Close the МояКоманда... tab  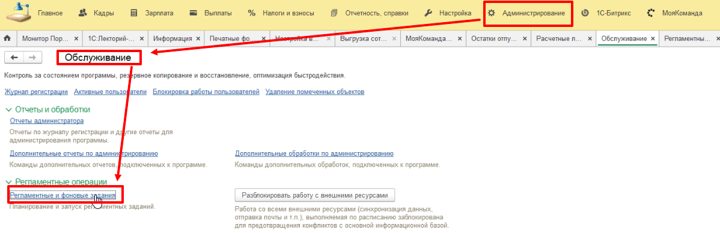tap(460, 39)
